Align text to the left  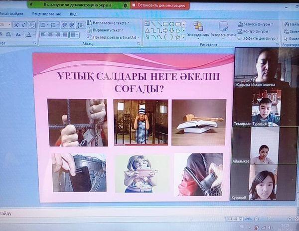[x=43, y=34]
